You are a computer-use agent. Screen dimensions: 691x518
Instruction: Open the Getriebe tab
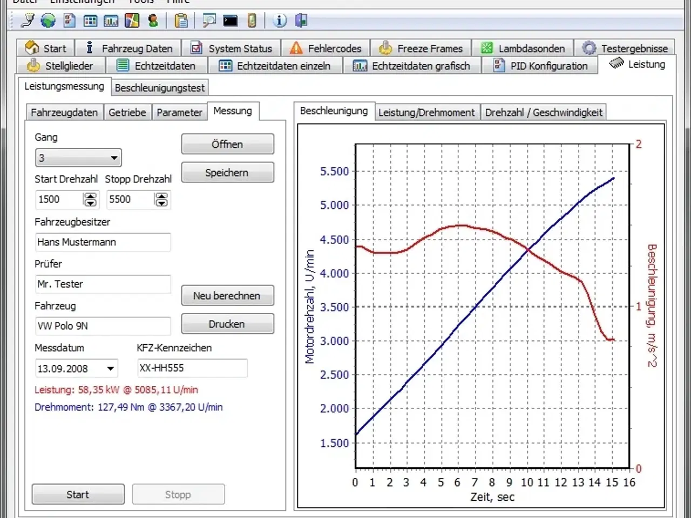(127, 112)
